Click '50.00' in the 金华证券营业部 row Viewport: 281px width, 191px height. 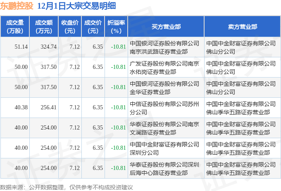pyautogui.click(x=21, y=87)
